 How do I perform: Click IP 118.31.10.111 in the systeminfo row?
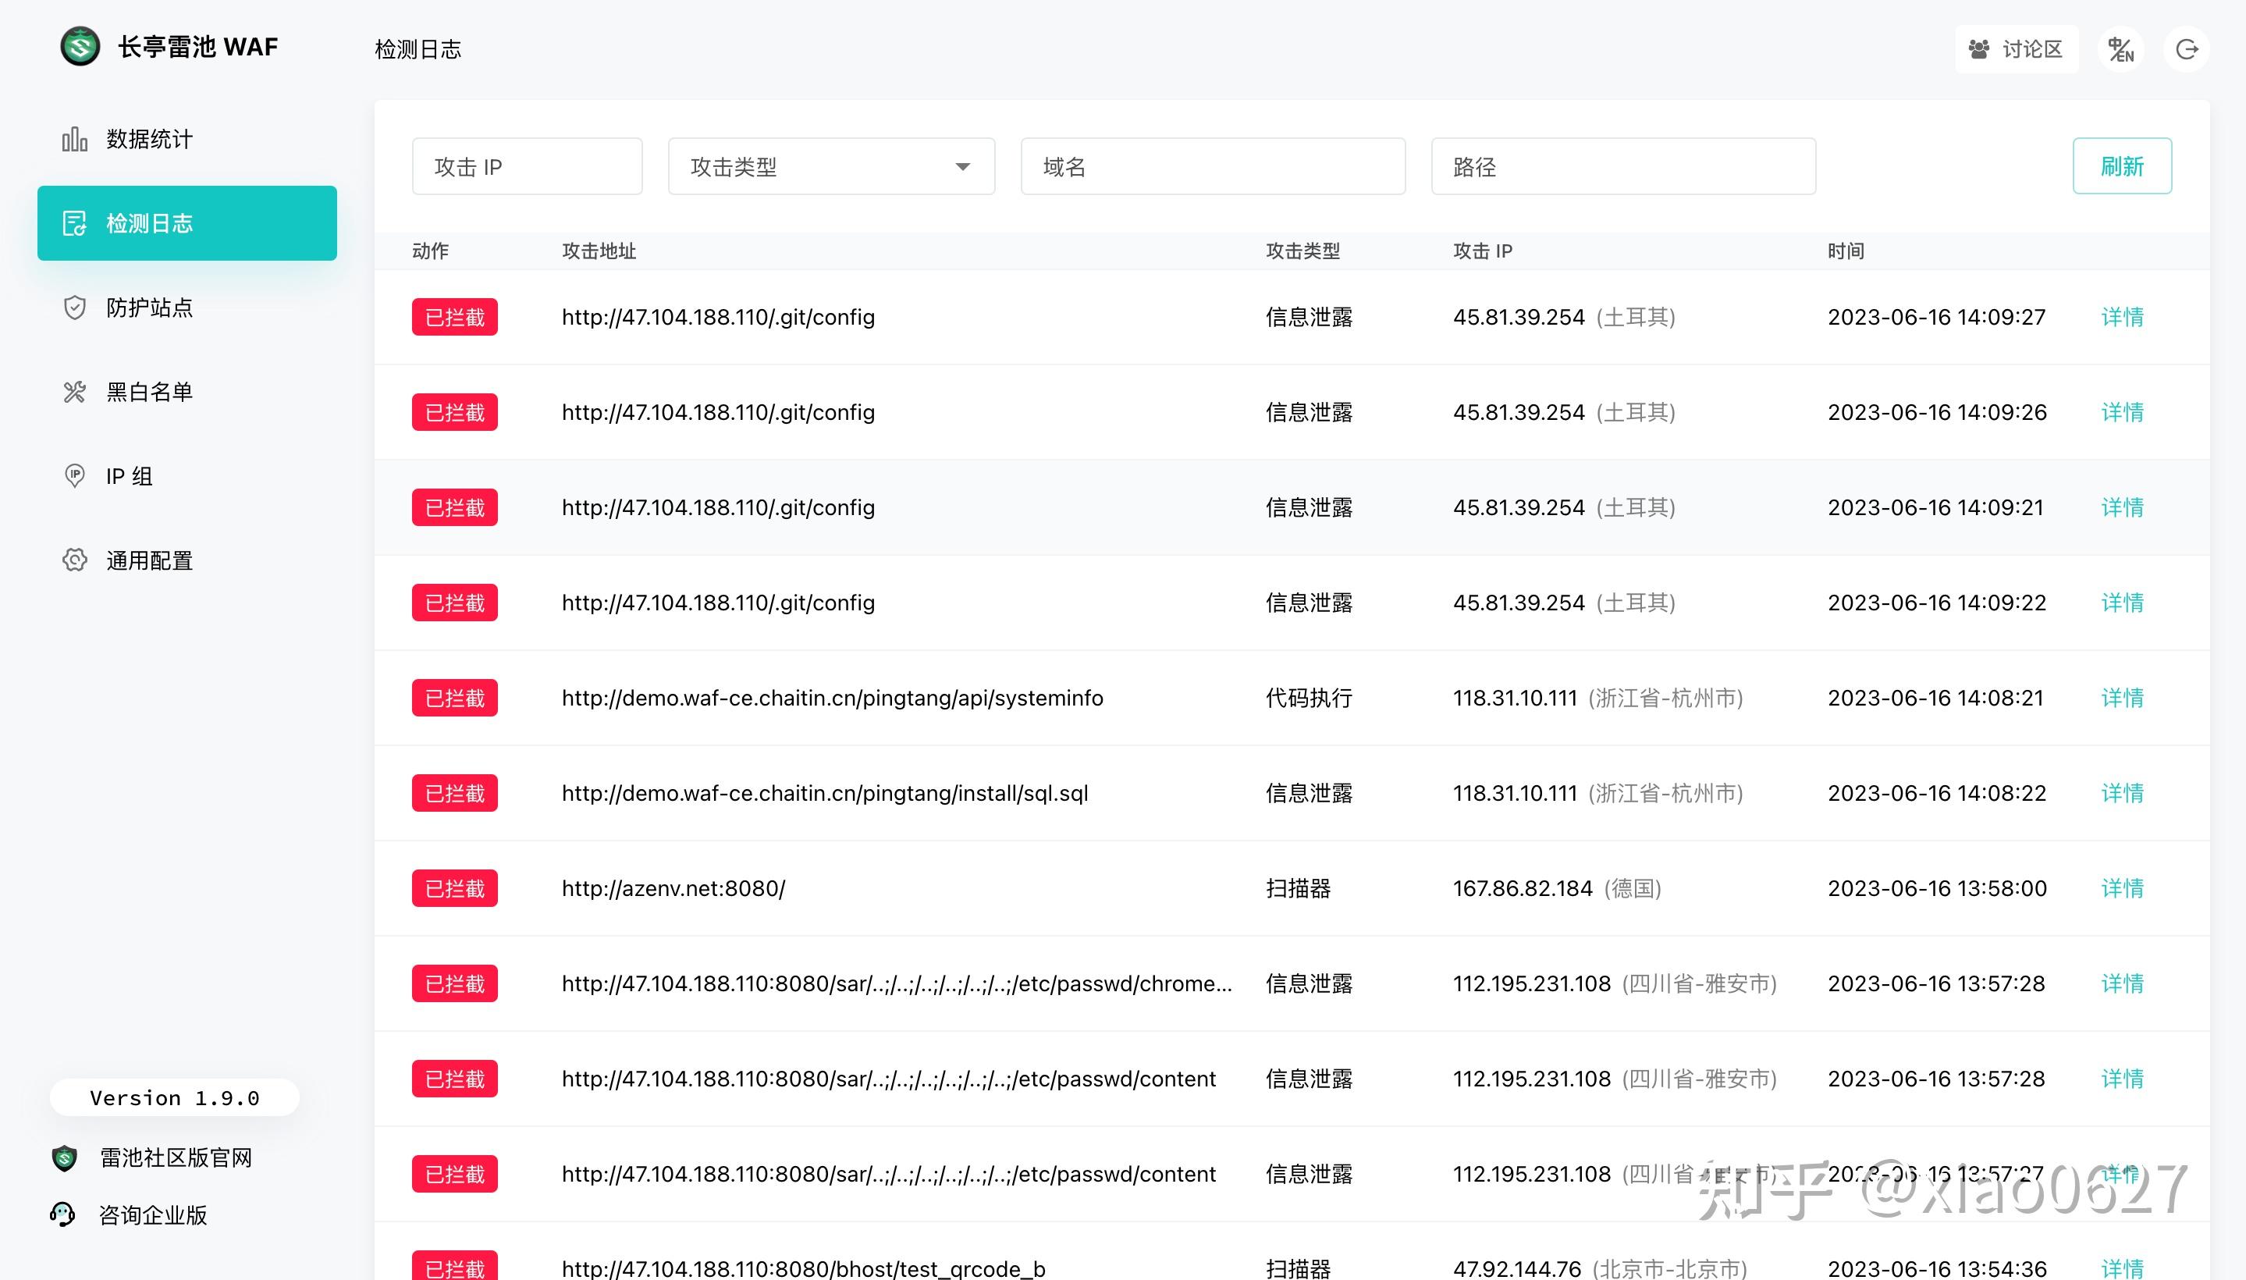(x=1515, y=698)
